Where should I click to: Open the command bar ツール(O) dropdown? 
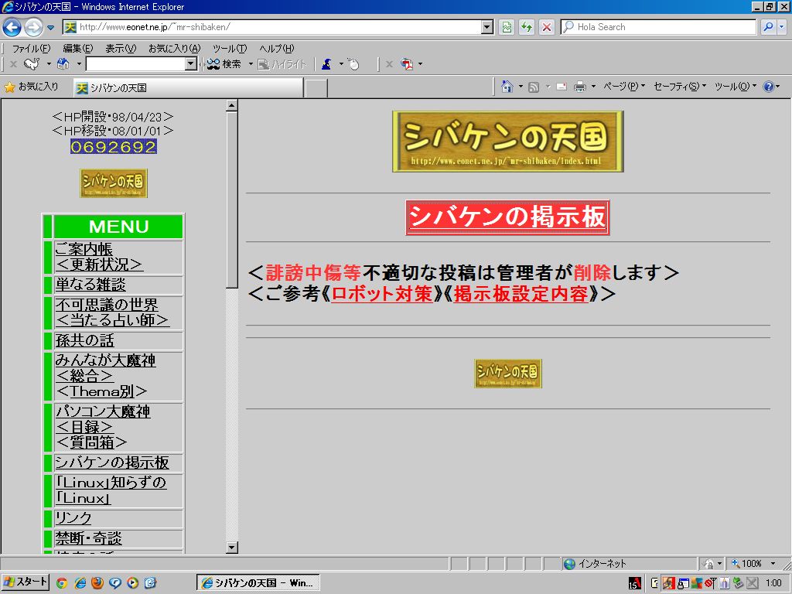(x=736, y=87)
